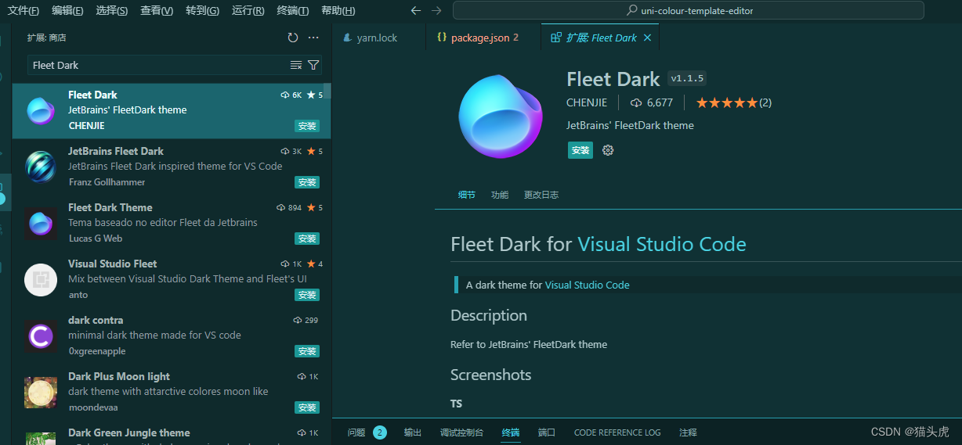This screenshot has height=445, width=962.
Task: Click the Fleet Dark extension search field
Action: pos(157,65)
